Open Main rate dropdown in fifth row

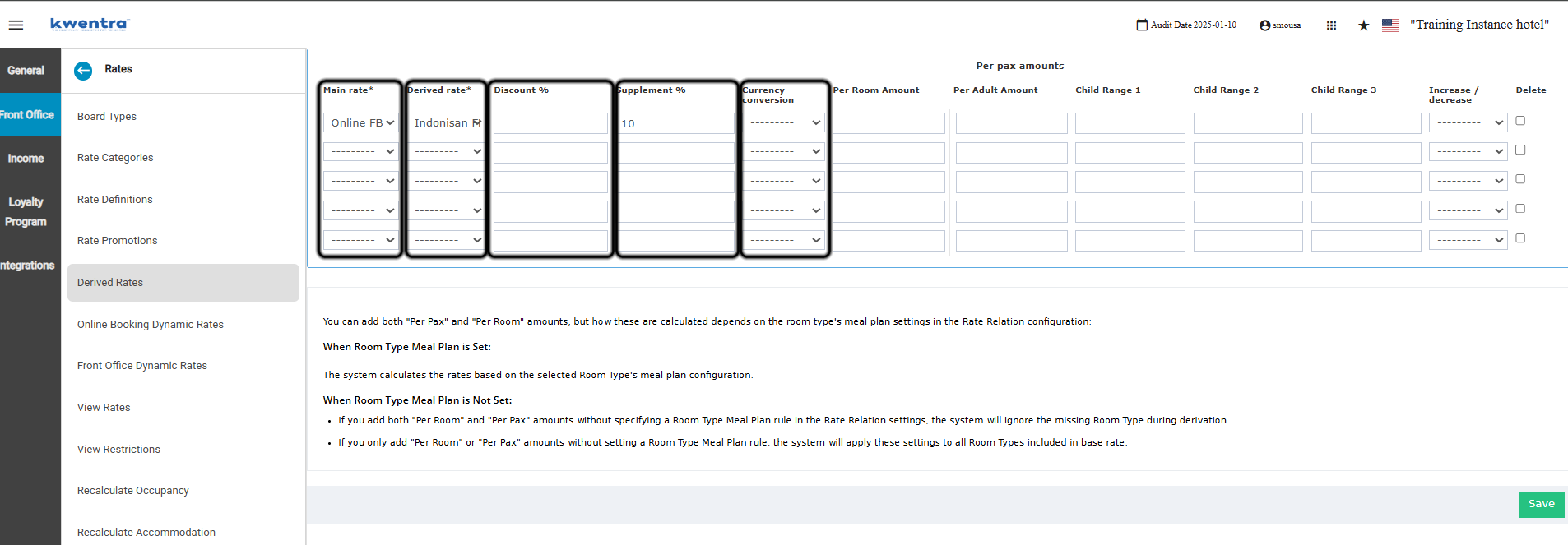[x=360, y=240]
